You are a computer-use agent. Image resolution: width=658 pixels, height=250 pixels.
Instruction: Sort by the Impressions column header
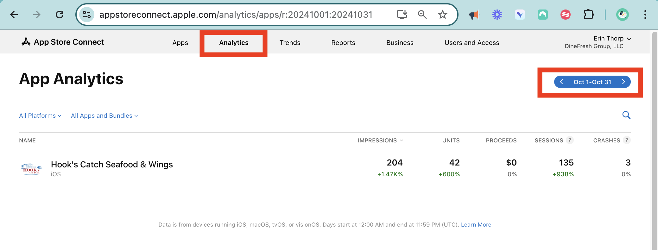380,141
